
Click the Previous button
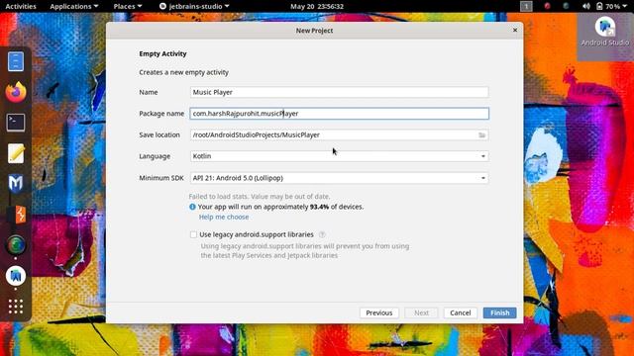378,312
